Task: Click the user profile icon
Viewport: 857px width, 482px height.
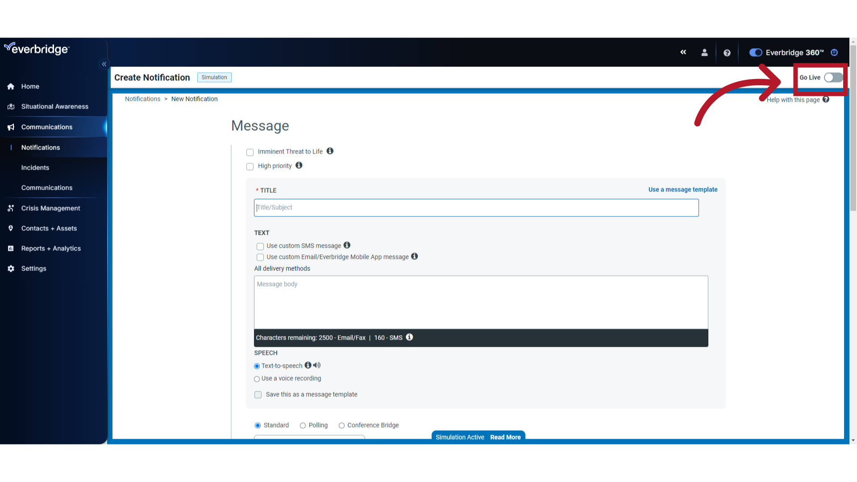Action: (704, 52)
